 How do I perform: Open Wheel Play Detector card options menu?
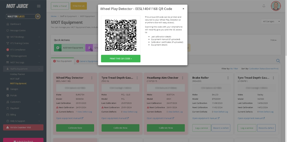(92, 78)
